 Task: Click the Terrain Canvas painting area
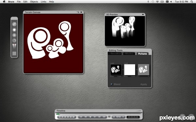pyautogui.click(x=53, y=44)
